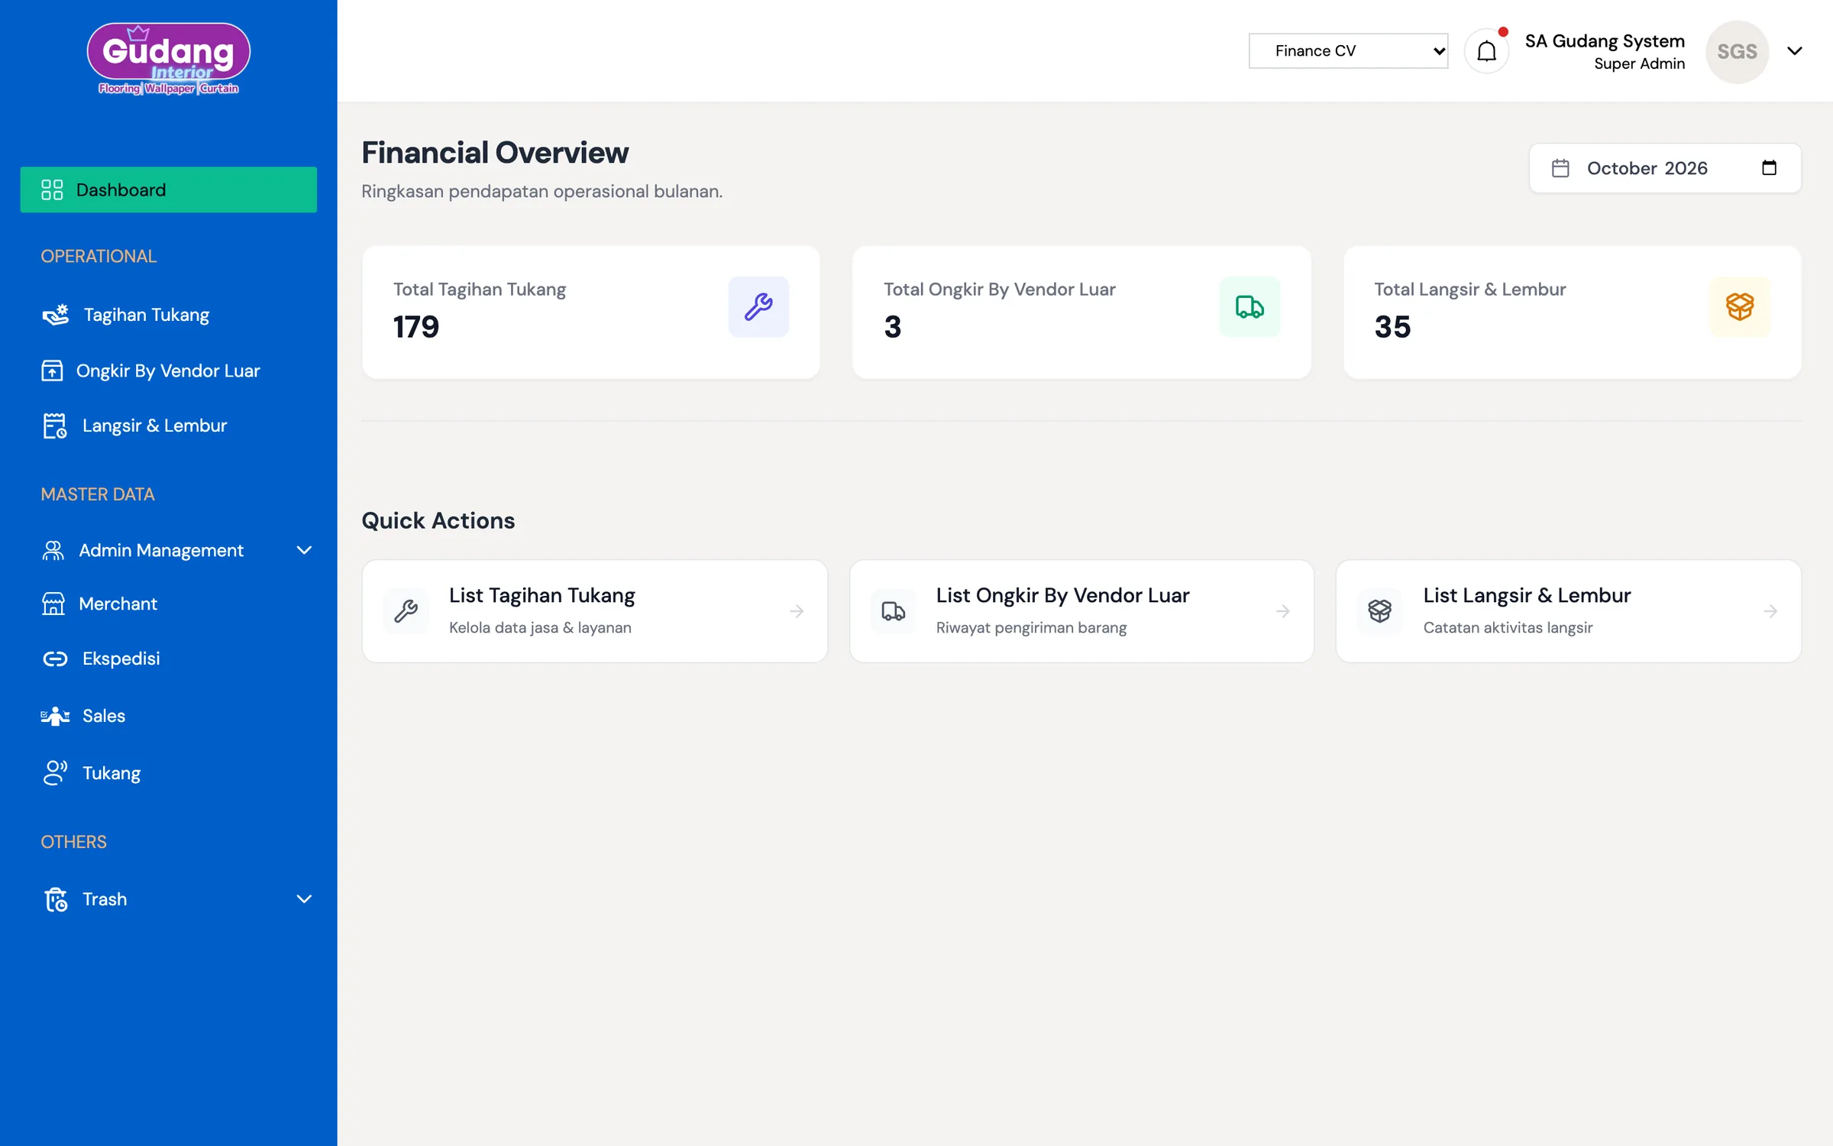Expand the Trash chevron
This screenshot has width=1833, height=1146.
click(x=304, y=899)
